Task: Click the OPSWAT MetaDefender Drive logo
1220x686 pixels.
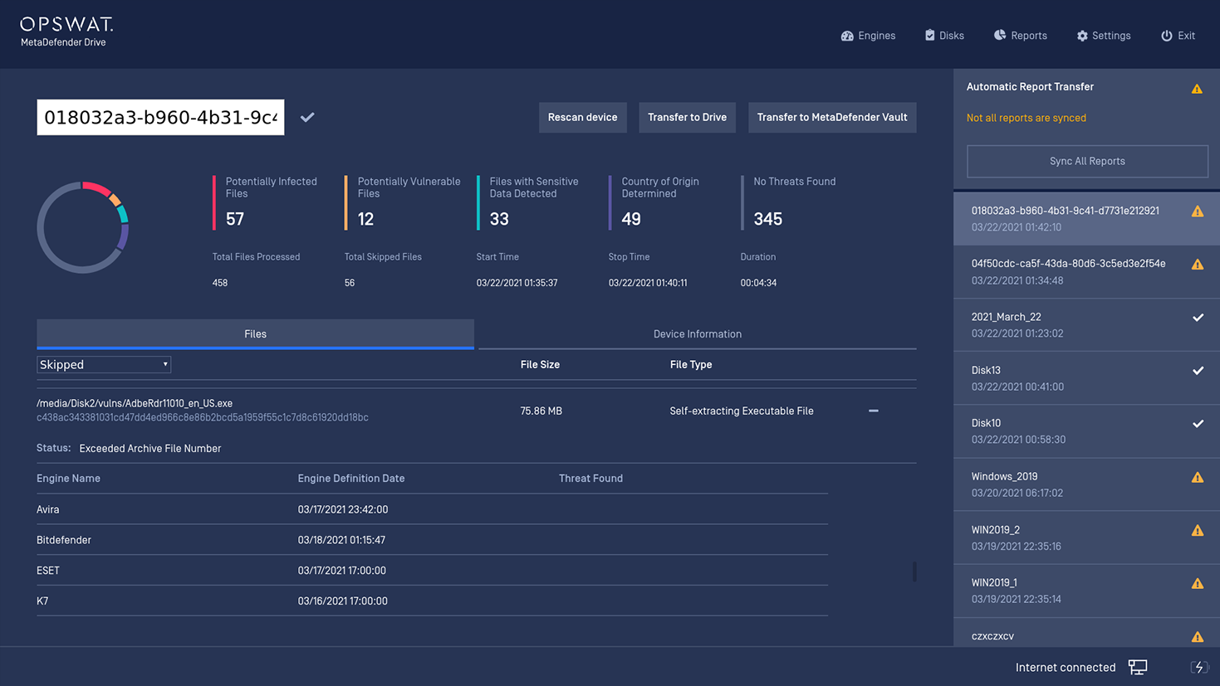Action: (x=66, y=32)
